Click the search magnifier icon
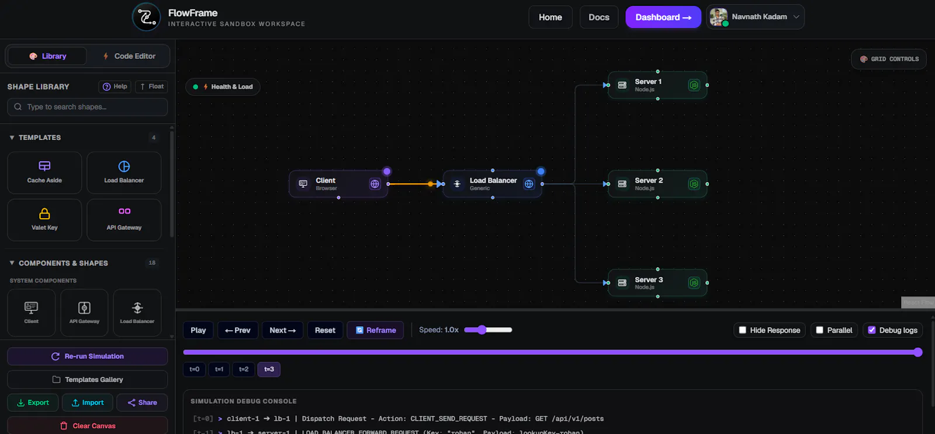The image size is (935, 434). click(x=18, y=107)
